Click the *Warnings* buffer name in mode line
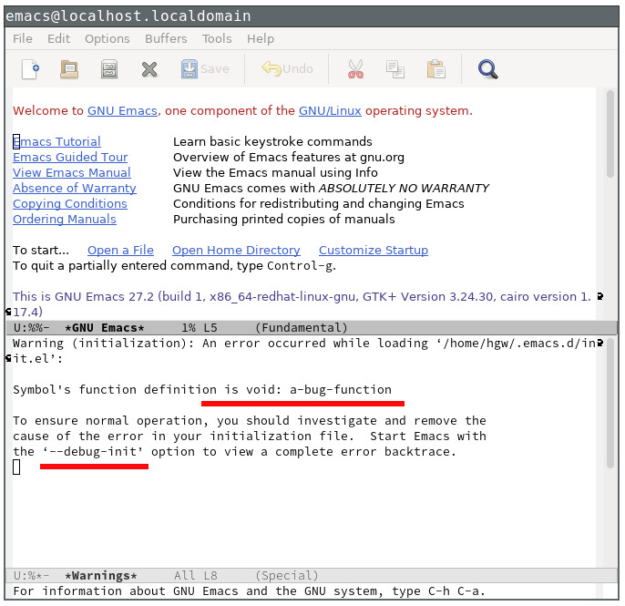 101,576
